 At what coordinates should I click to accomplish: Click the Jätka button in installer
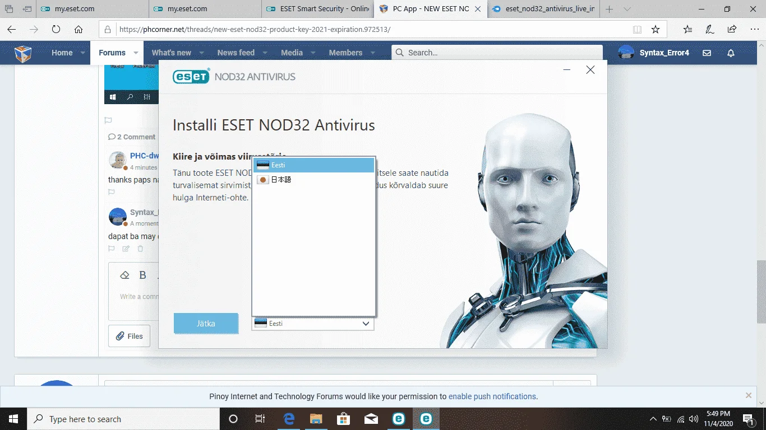click(x=206, y=324)
